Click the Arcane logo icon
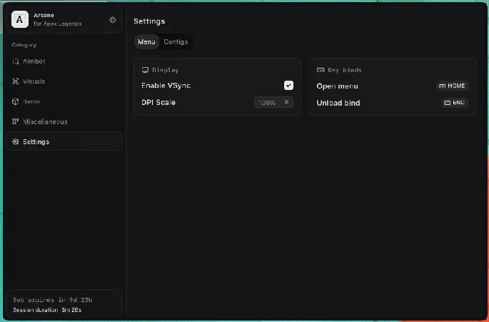 click(21, 19)
